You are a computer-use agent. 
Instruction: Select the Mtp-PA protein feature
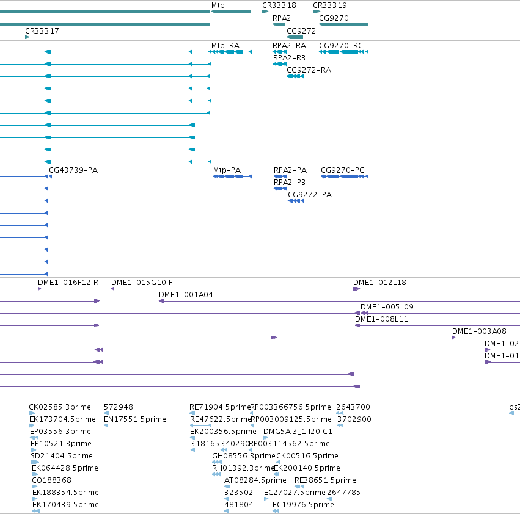(232, 176)
